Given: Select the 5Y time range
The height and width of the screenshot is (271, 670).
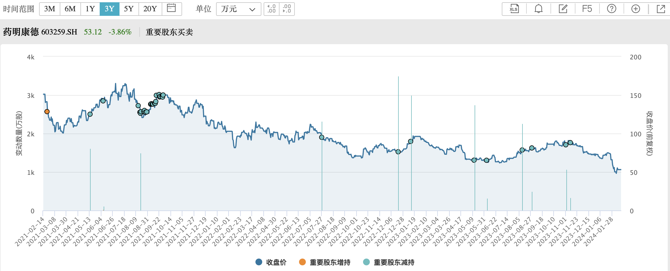Looking at the screenshot, I should click(x=129, y=8).
